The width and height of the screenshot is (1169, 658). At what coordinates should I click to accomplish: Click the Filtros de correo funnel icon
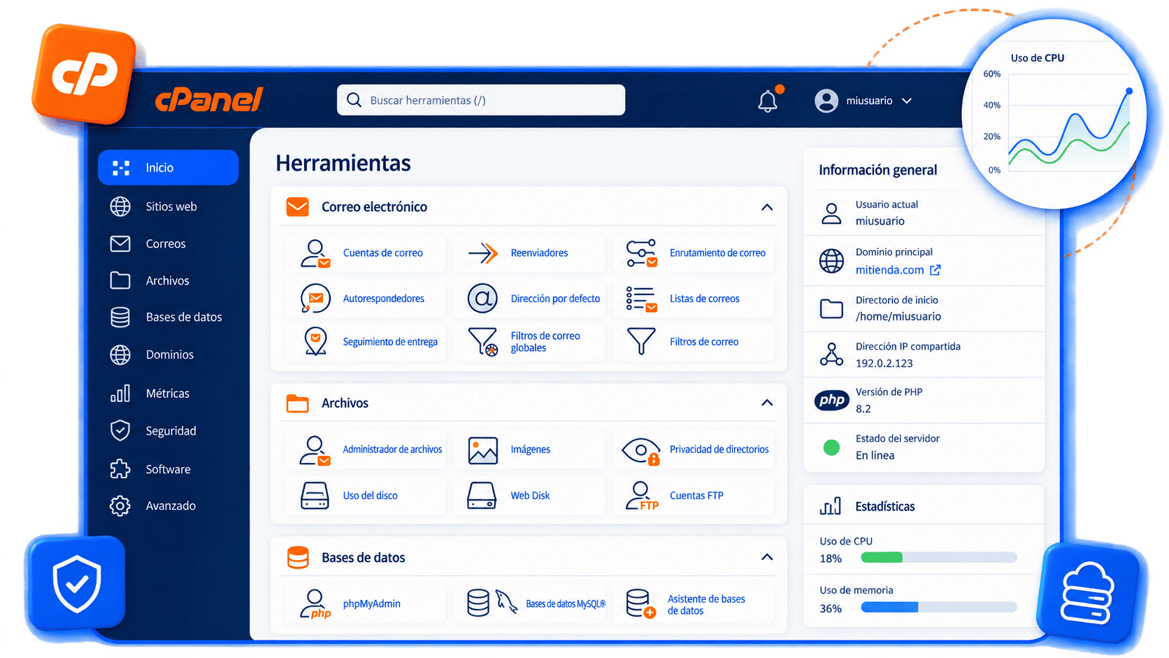click(641, 341)
